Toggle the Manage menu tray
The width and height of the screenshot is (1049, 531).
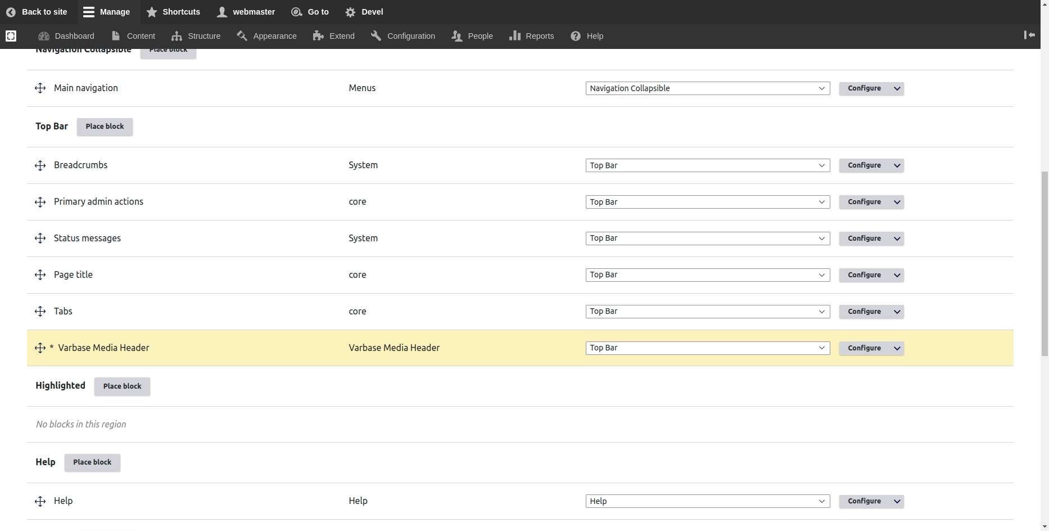(106, 12)
